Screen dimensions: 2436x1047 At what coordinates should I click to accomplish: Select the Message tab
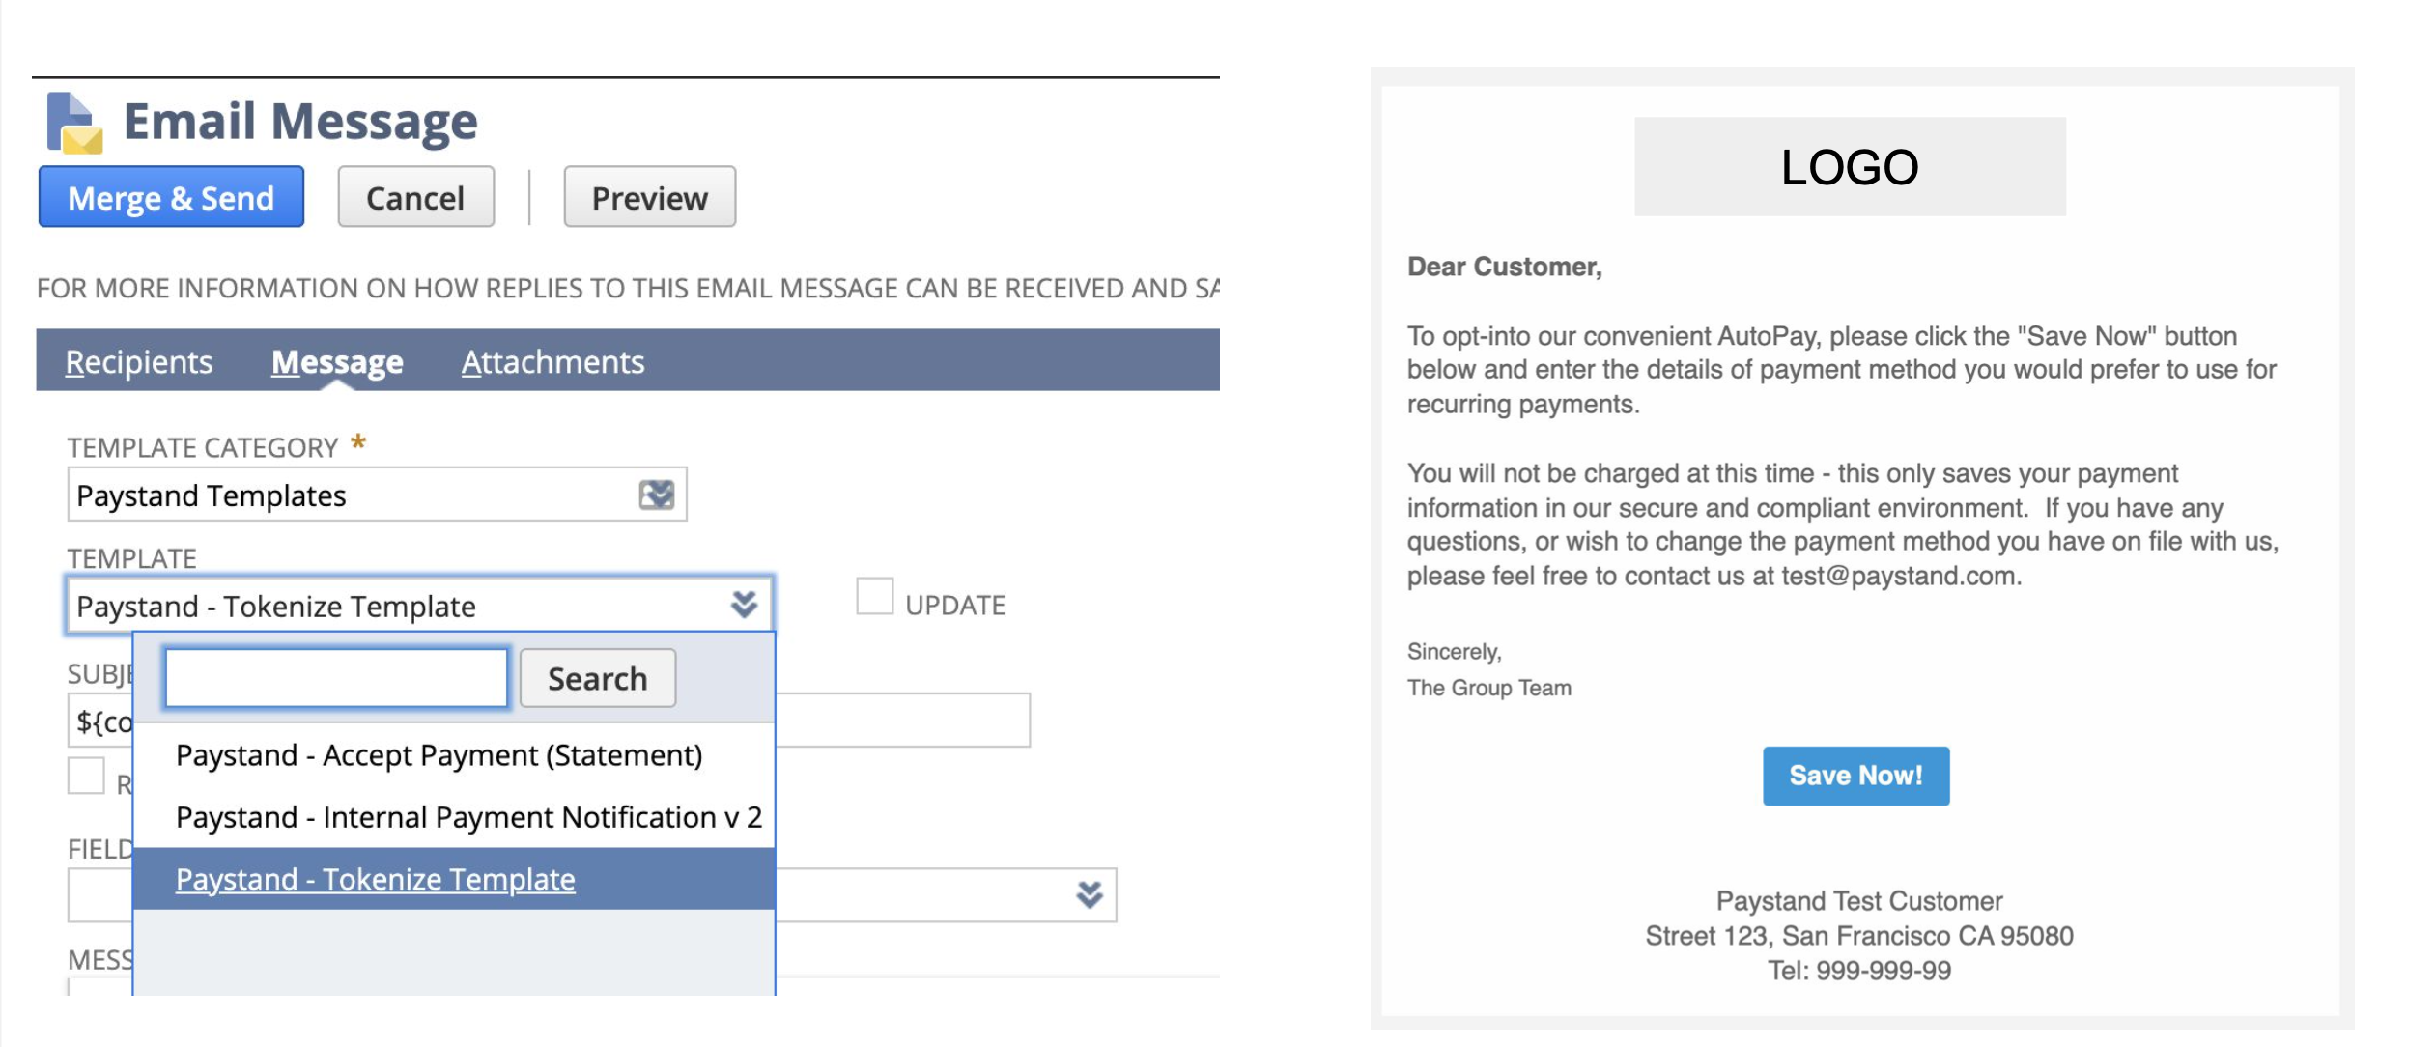(337, 361)
